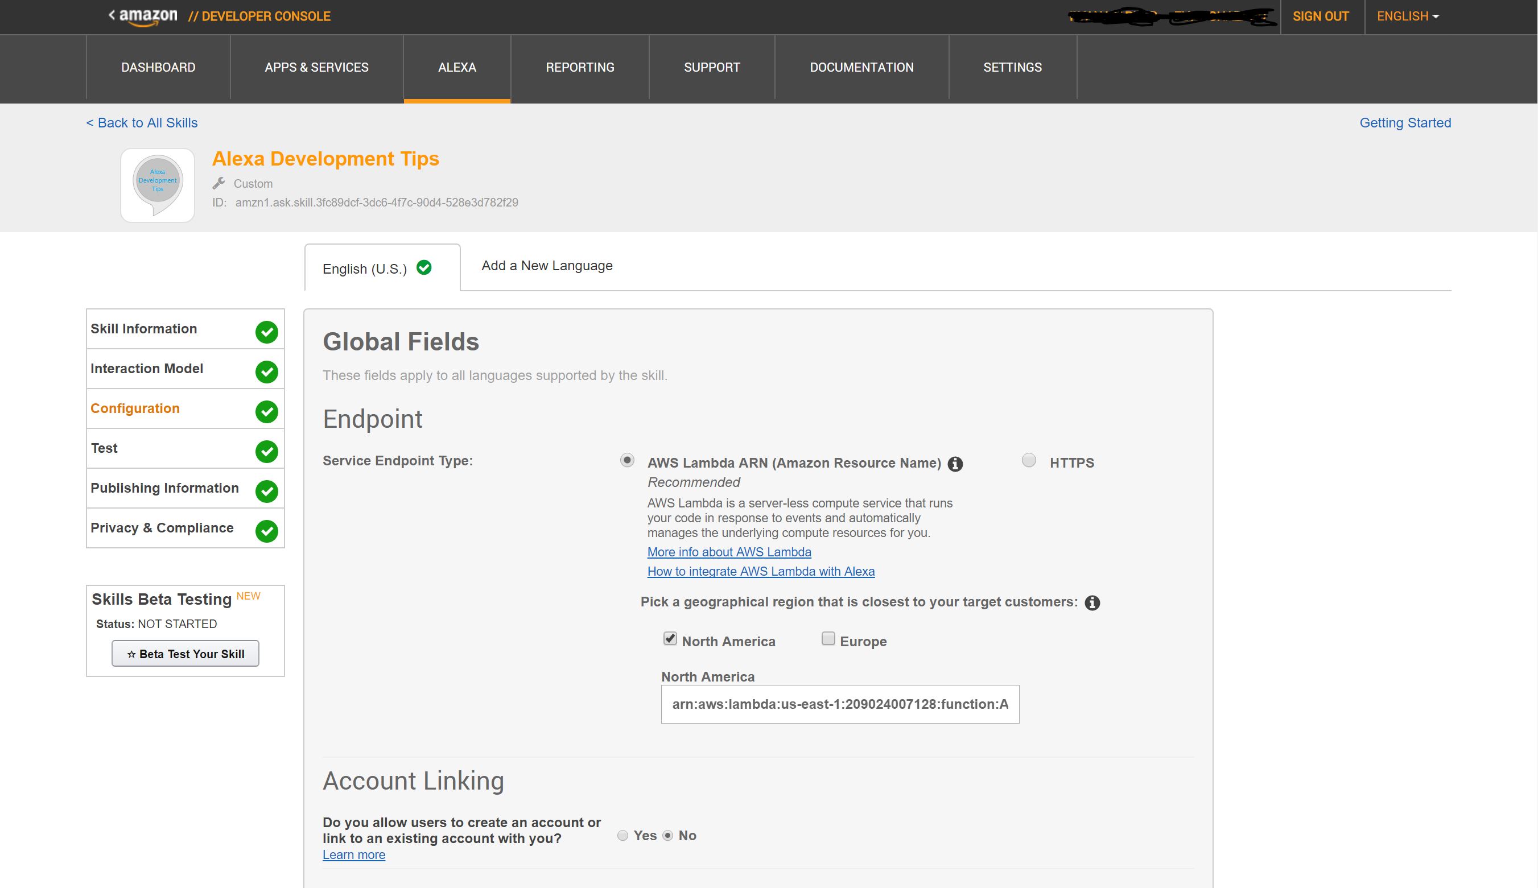Enable the Europe region checkbox
This screenshot has height=888, width=1538.
coord(827,639)
